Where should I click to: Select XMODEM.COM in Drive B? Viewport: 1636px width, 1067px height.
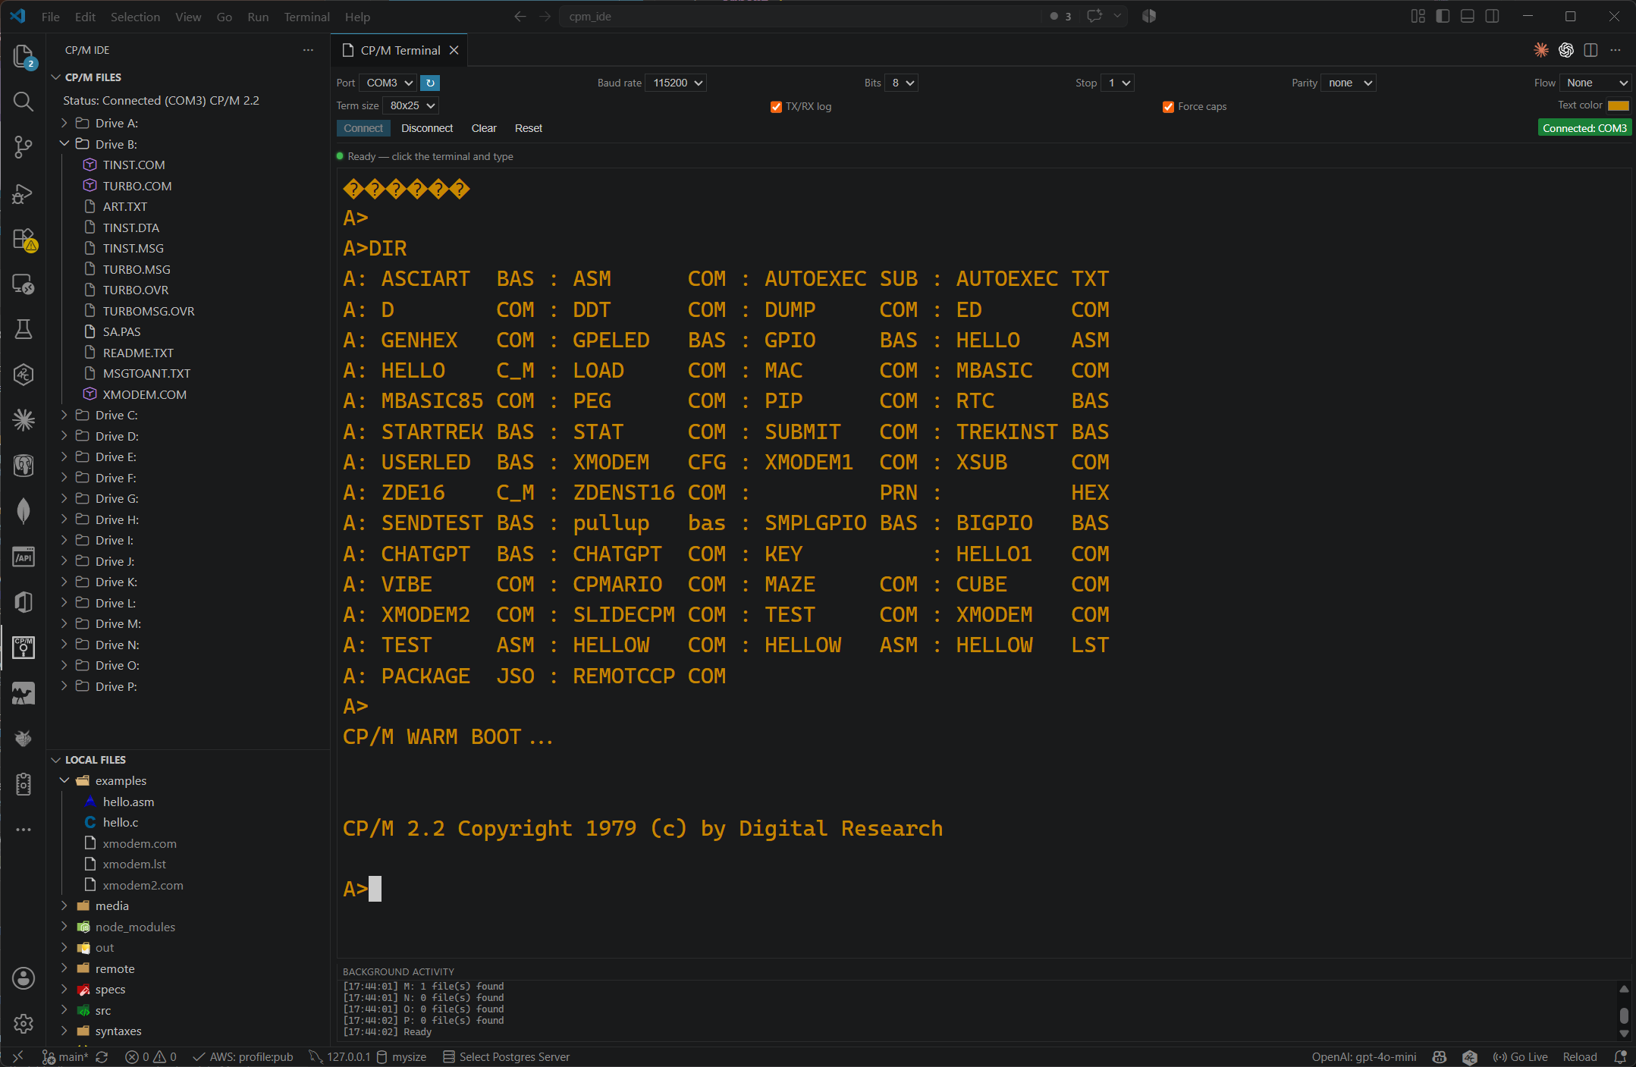tap(144, 394)
